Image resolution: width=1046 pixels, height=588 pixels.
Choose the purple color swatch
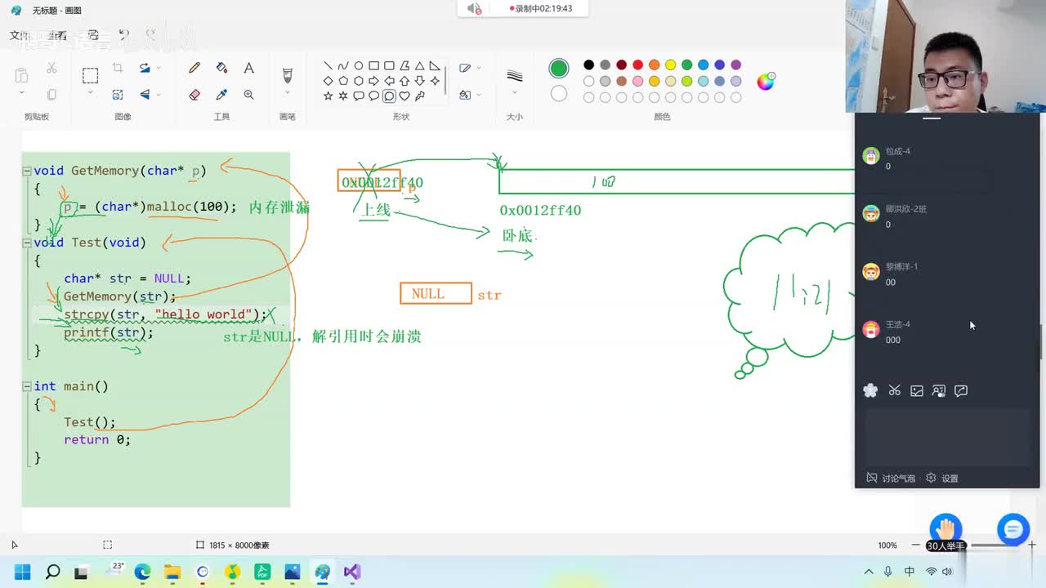pyautogui.click(x=735, y=65)
